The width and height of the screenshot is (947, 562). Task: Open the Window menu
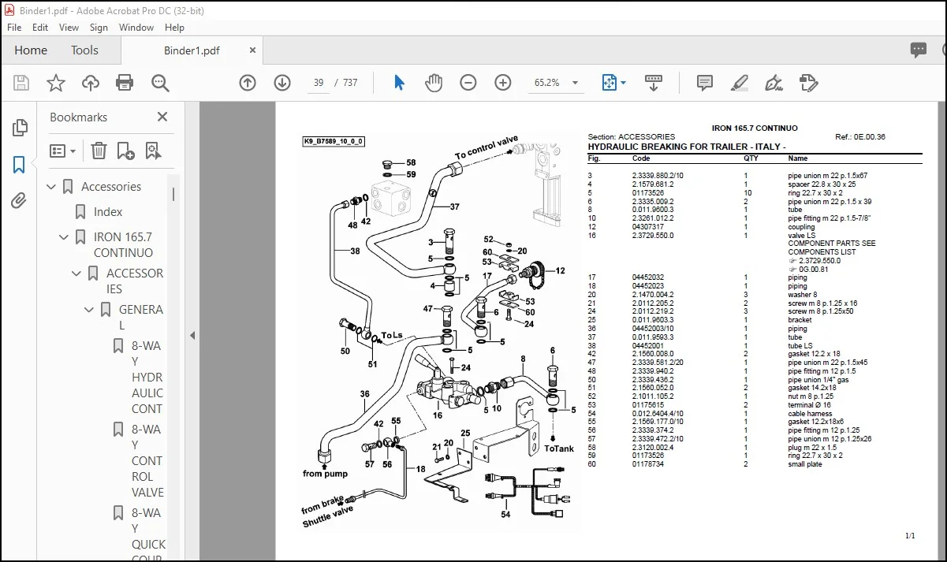coord(136,27)
